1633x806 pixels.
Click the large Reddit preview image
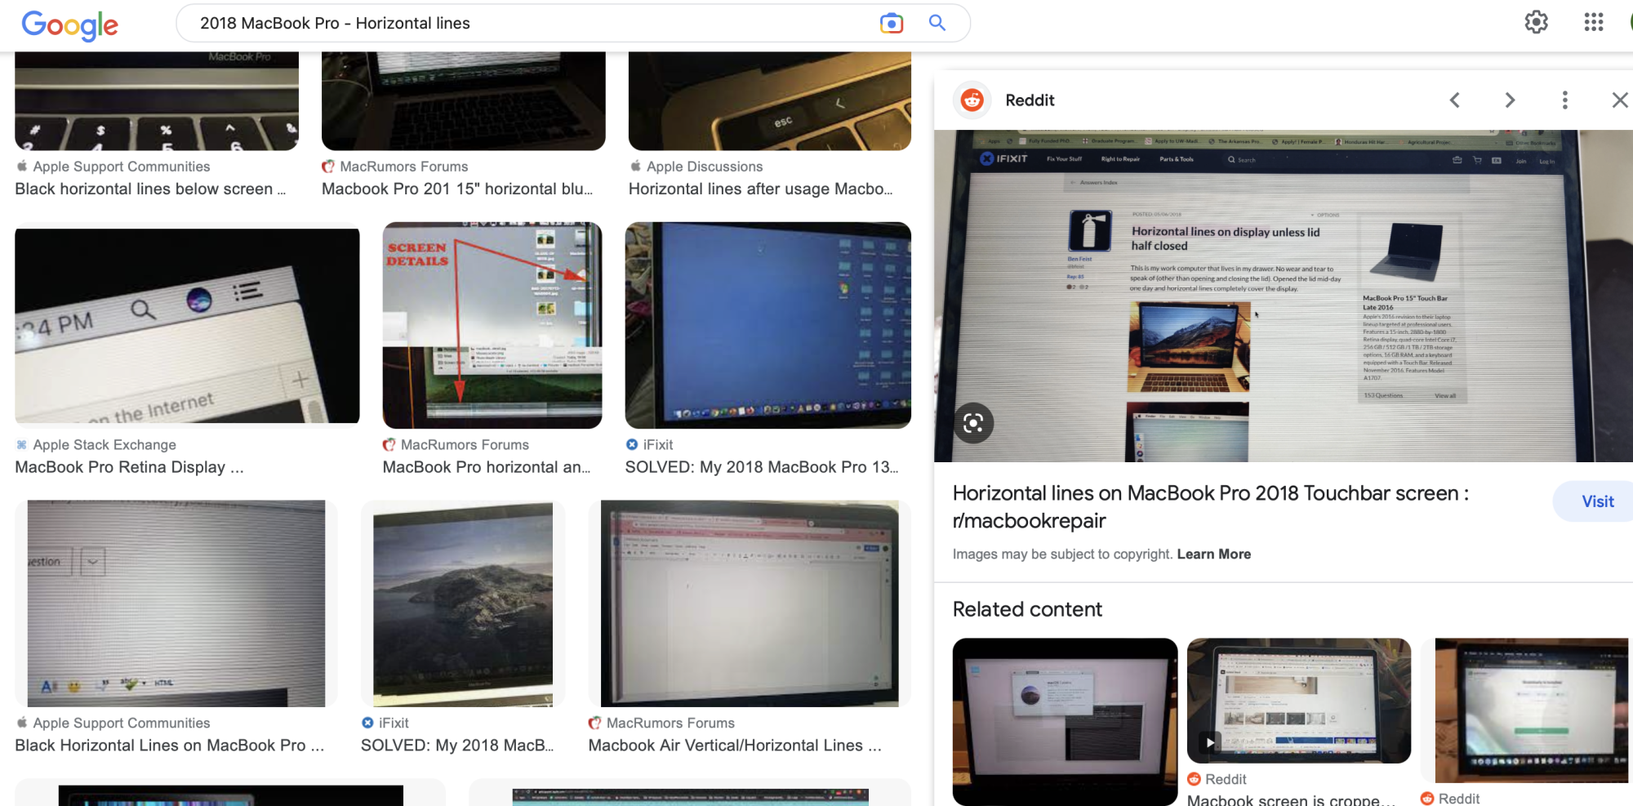[x=1284, y=296]
